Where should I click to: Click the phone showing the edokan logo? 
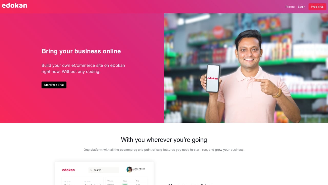[213, 78]
